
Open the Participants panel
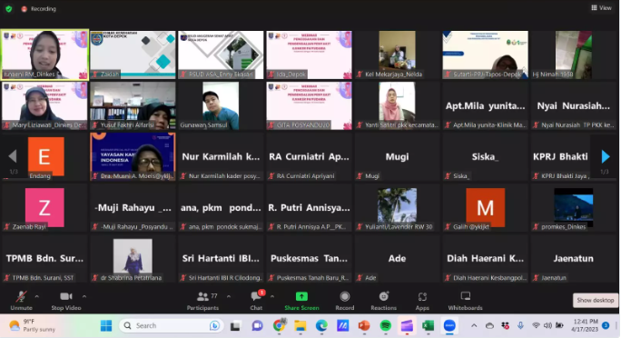(x=202, y=301)
